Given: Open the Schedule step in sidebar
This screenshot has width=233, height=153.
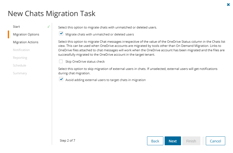Looking at the screenshot, I should click(x=19, y=65).
